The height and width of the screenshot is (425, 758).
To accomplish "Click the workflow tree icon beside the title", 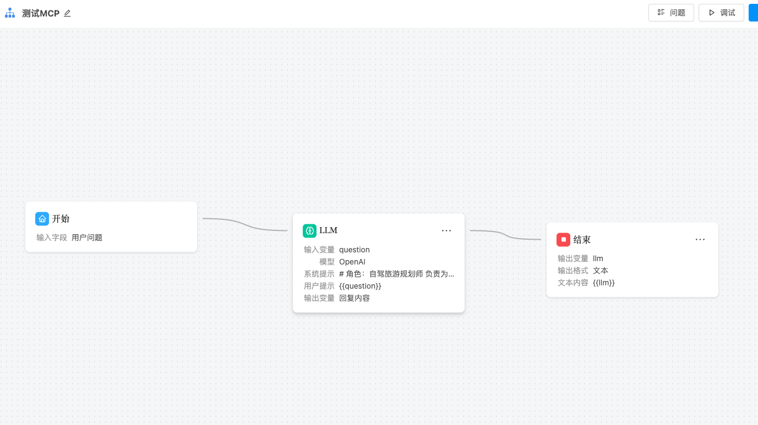I will (x=10, y=13).
